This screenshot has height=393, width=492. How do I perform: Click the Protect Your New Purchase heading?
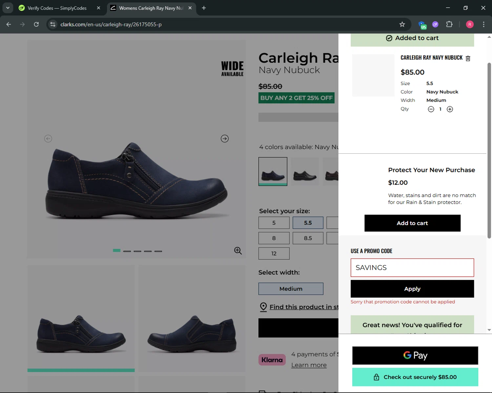pos(432,170)
